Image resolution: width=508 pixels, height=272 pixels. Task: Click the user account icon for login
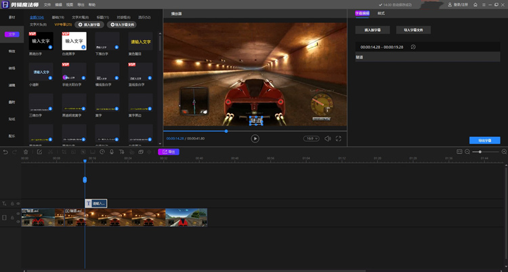click(x=450, y=5)
